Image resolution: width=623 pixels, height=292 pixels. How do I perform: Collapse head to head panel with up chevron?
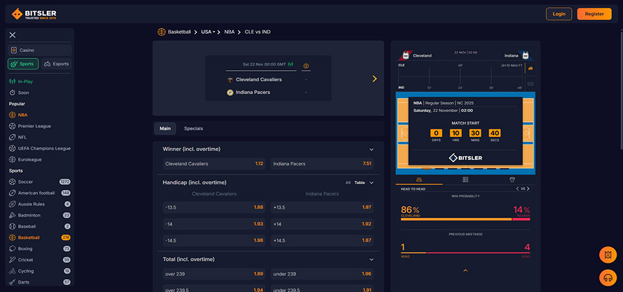click(465, 271)
